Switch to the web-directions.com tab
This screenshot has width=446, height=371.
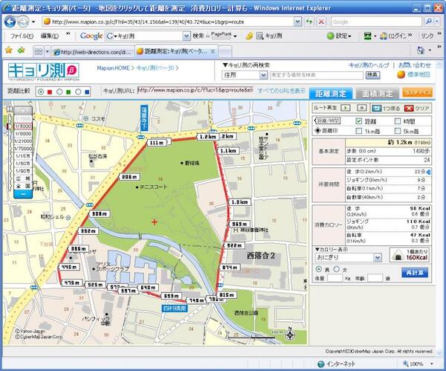(93, 52)
